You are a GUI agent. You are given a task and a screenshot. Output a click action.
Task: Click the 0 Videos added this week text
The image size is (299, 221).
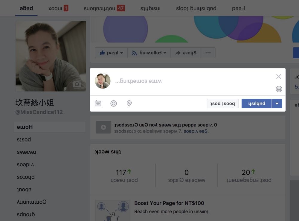point(166,125)
